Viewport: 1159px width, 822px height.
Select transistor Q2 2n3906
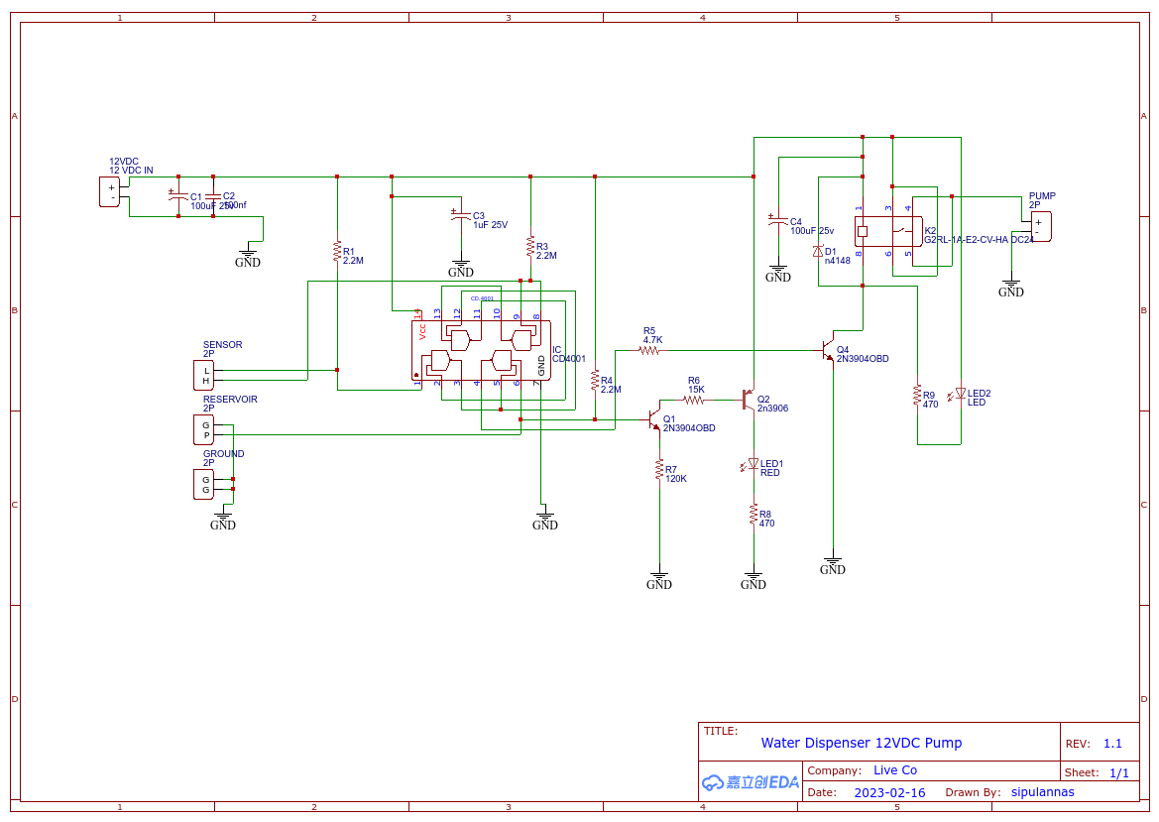pyautogui.click(x=747, y=402)
